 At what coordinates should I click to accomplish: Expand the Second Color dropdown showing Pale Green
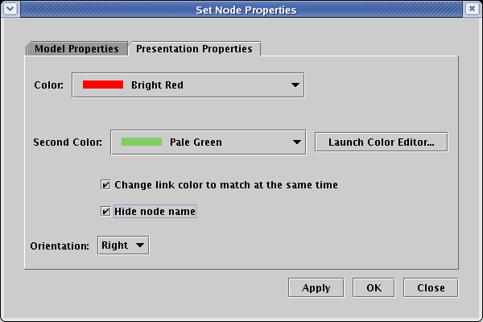[208, 142]
